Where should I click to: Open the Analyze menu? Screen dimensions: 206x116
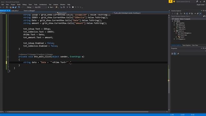[x=56, y=5]
